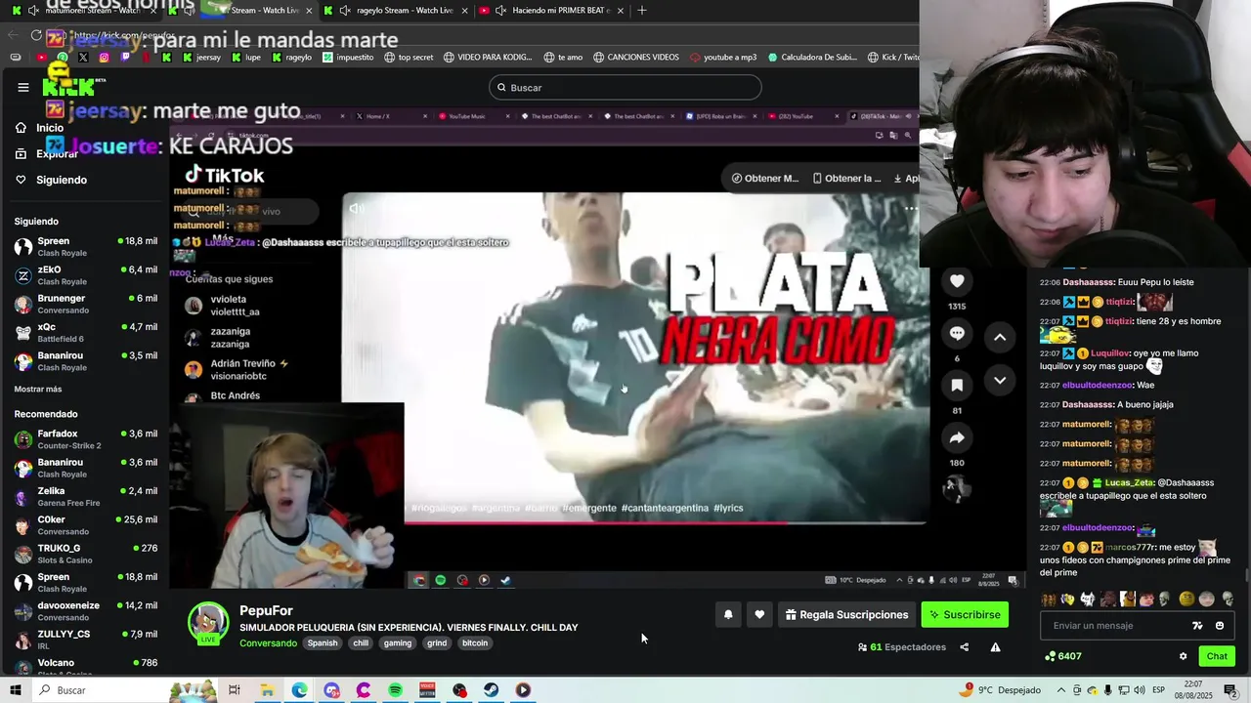1251x703 pixels.
Task: Open Farfadox channel in Recomendado
Action: [x=86, y=439]
